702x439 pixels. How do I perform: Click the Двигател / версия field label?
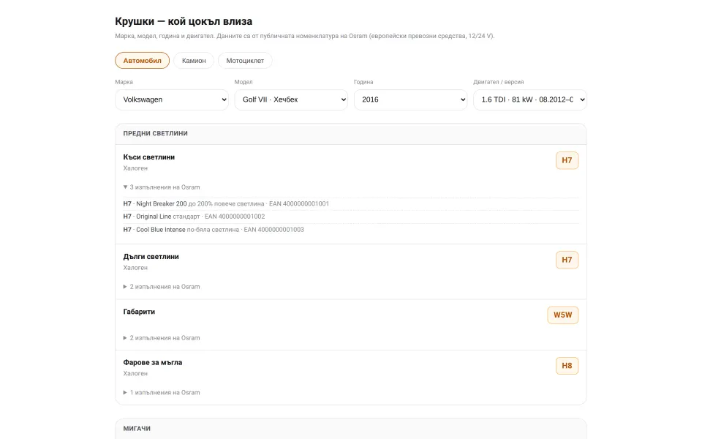tap(498, 82)
